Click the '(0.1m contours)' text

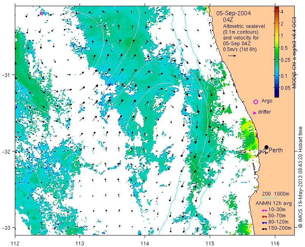click(x=241, y=32)
